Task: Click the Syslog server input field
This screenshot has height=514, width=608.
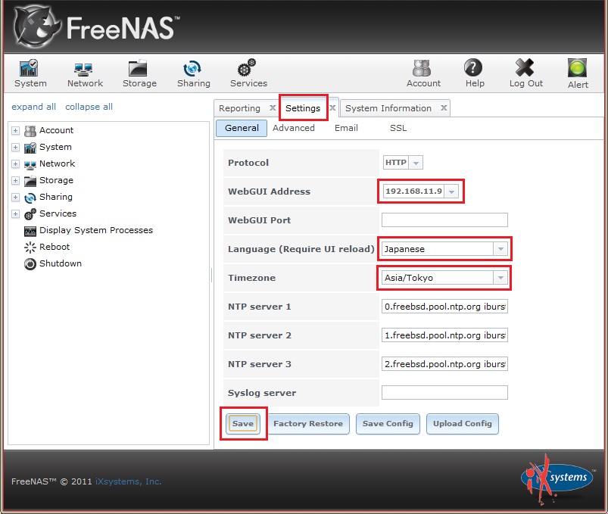Action: coord(444,392)
